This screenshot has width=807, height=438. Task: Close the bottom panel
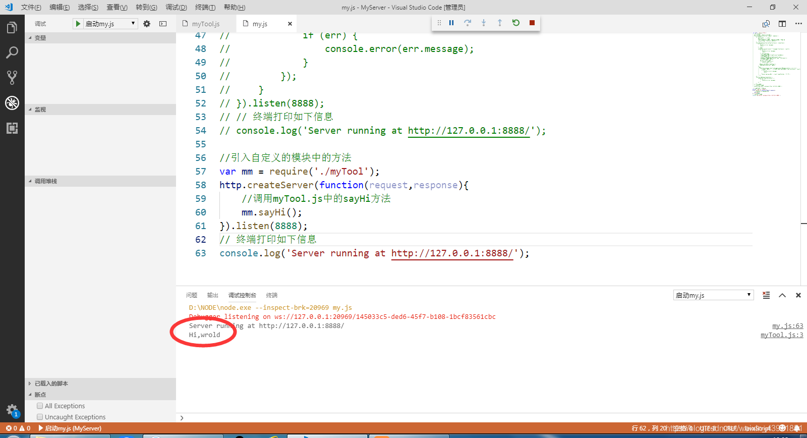click(798, 295)
